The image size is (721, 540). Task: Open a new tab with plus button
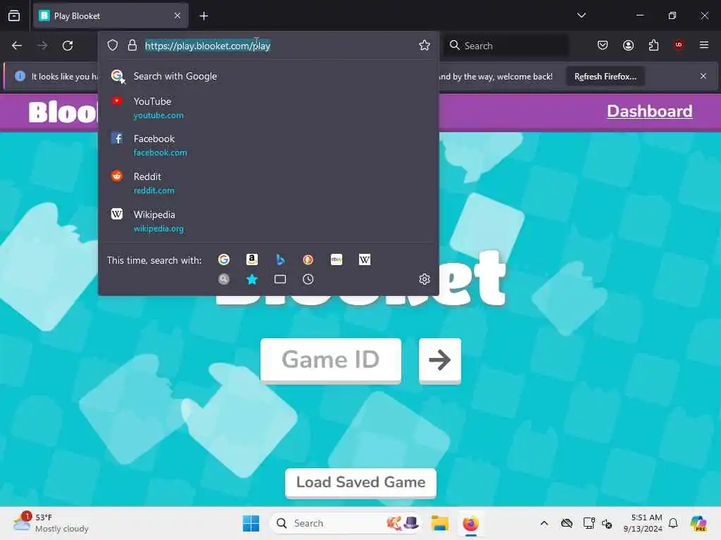(x=203, y=16)
